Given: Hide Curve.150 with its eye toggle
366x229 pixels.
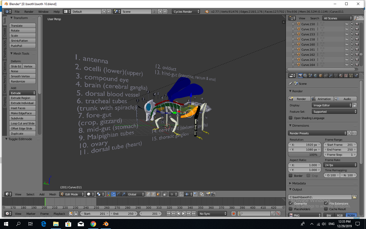Looking at the screenshot, I should (347, 24).
